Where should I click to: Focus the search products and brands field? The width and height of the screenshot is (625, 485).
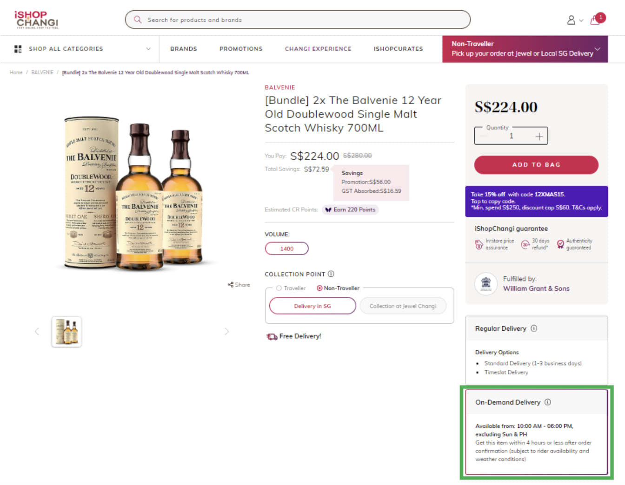[x=298, y=20]
